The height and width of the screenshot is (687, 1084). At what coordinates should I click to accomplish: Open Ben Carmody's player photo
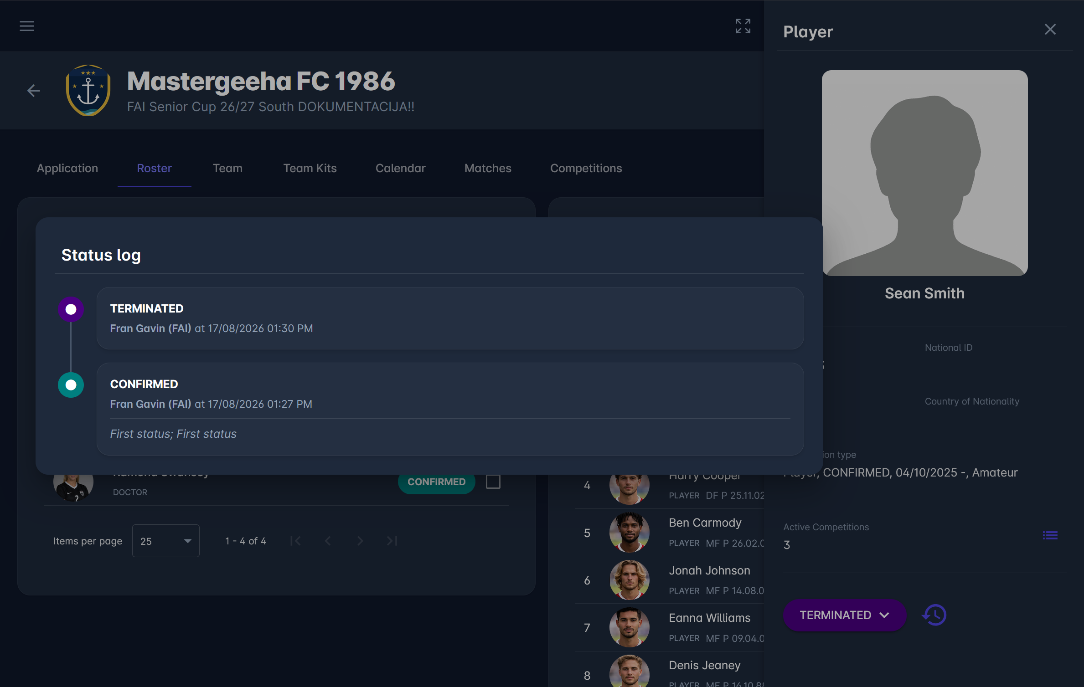629,533
